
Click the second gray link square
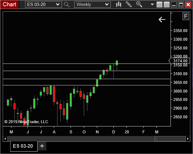click(167, 4)
